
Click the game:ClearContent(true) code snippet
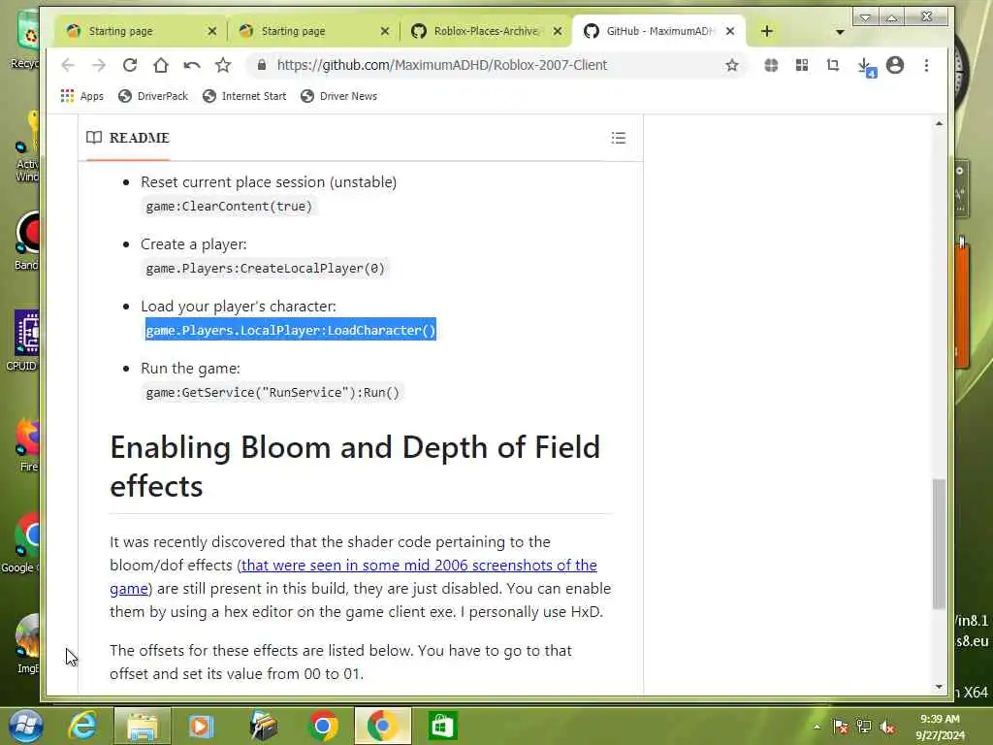pos(229,207)
